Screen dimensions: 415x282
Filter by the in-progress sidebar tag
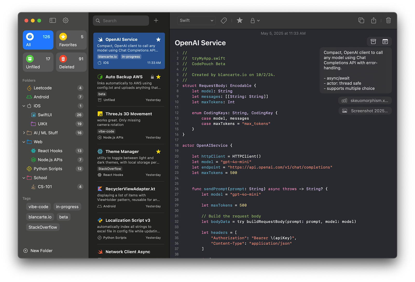coord(67,207)
